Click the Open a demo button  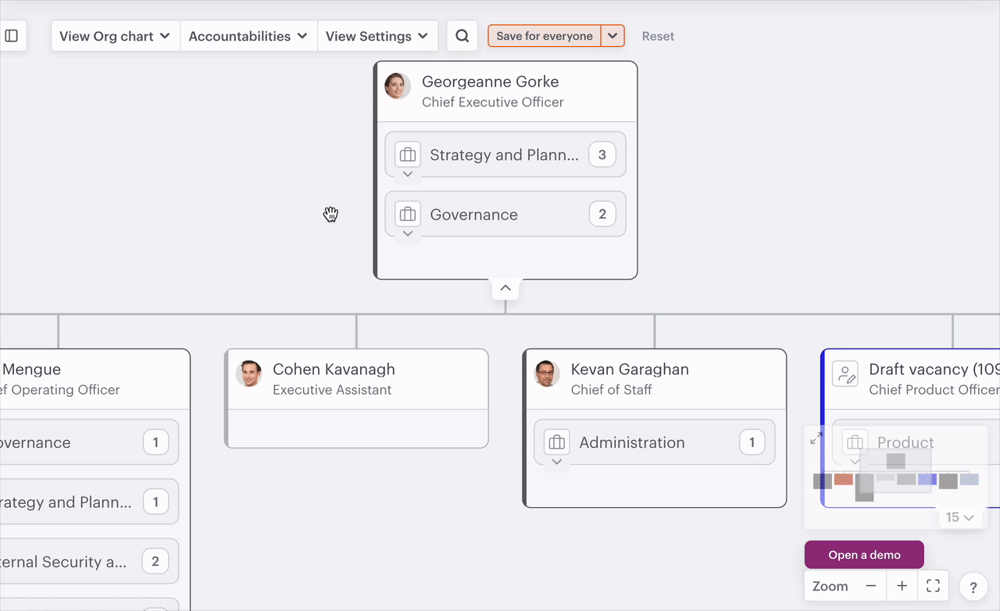click(864, 555)
